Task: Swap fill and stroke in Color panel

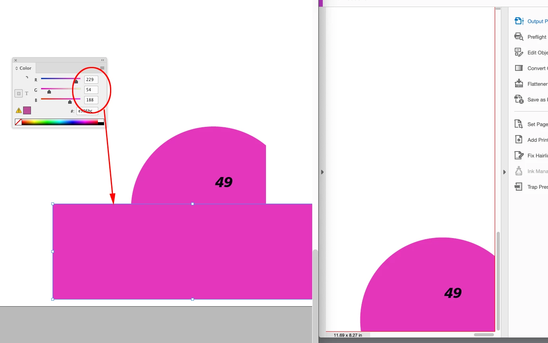Action: (27, 77)
